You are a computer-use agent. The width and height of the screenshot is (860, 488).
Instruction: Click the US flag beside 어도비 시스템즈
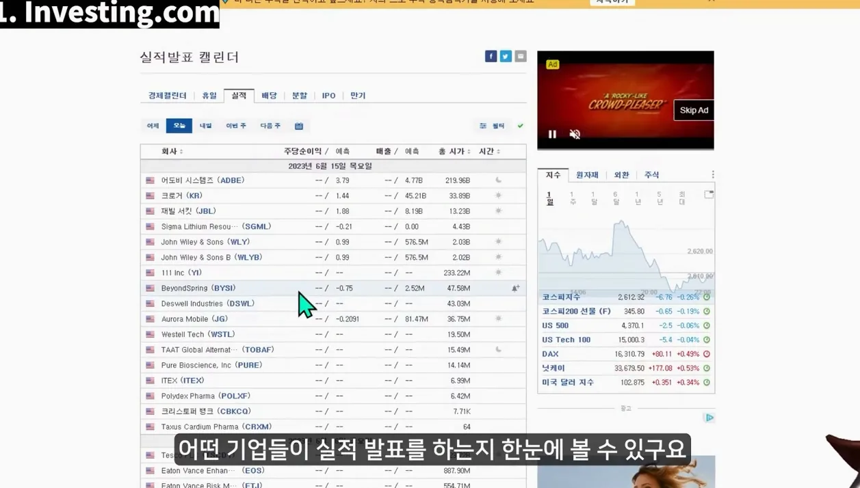pos(150,180)
